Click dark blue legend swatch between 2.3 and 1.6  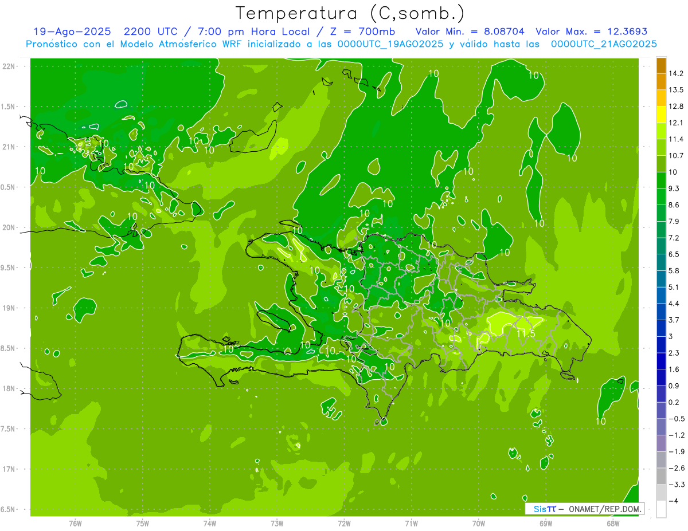click(x=661, y=361)
